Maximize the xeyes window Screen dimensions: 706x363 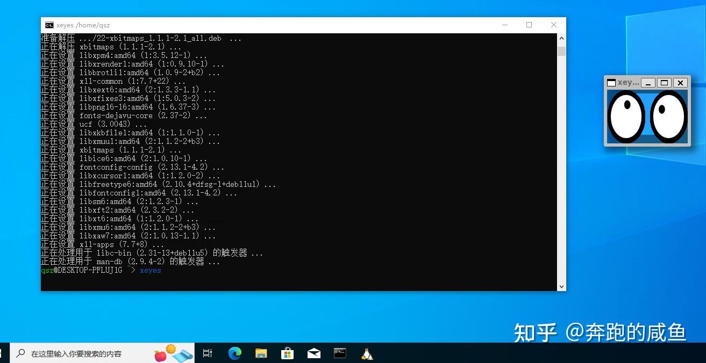[665, 83]
